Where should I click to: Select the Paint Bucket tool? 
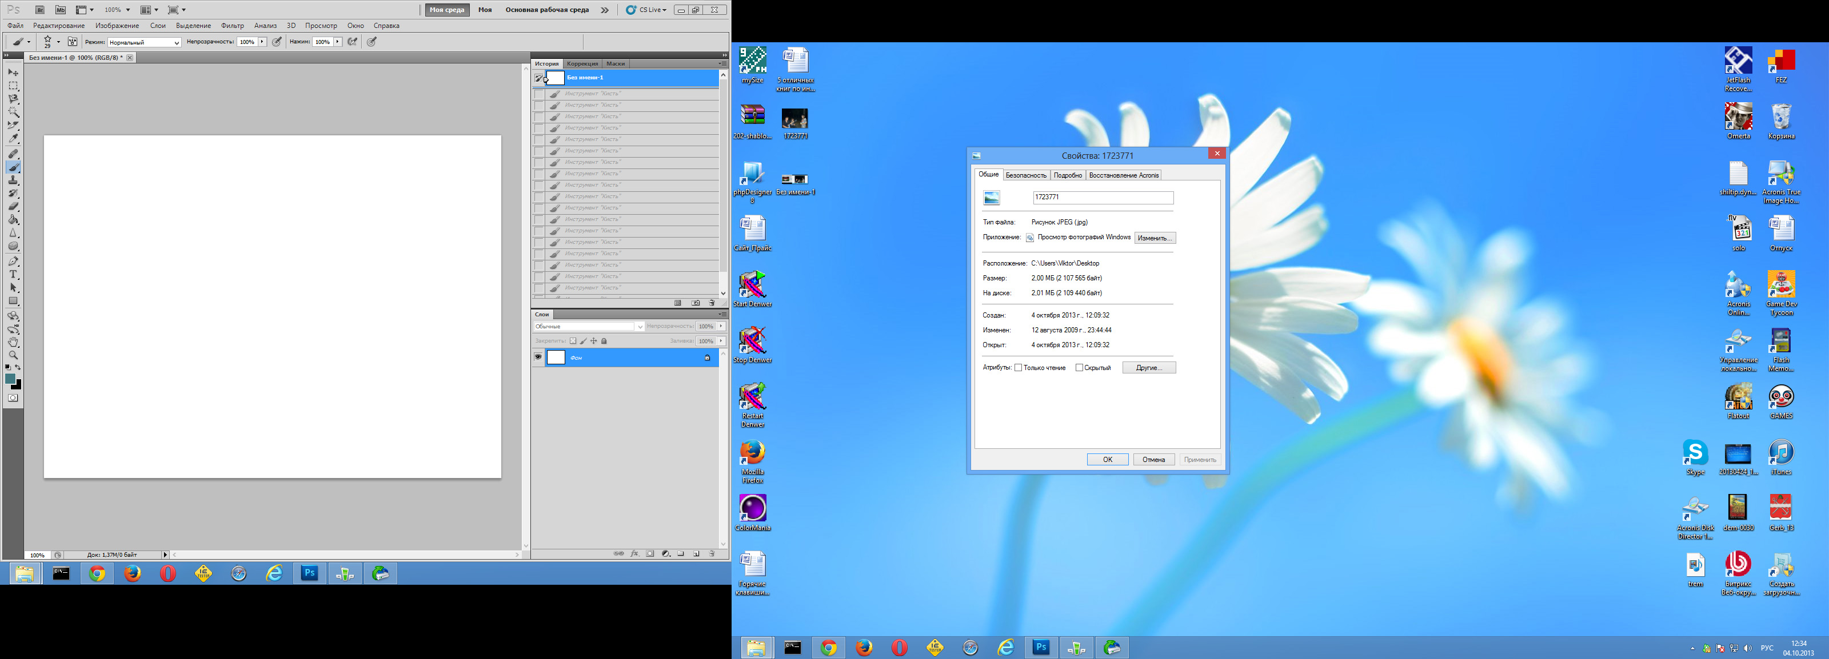click(13, 220)
